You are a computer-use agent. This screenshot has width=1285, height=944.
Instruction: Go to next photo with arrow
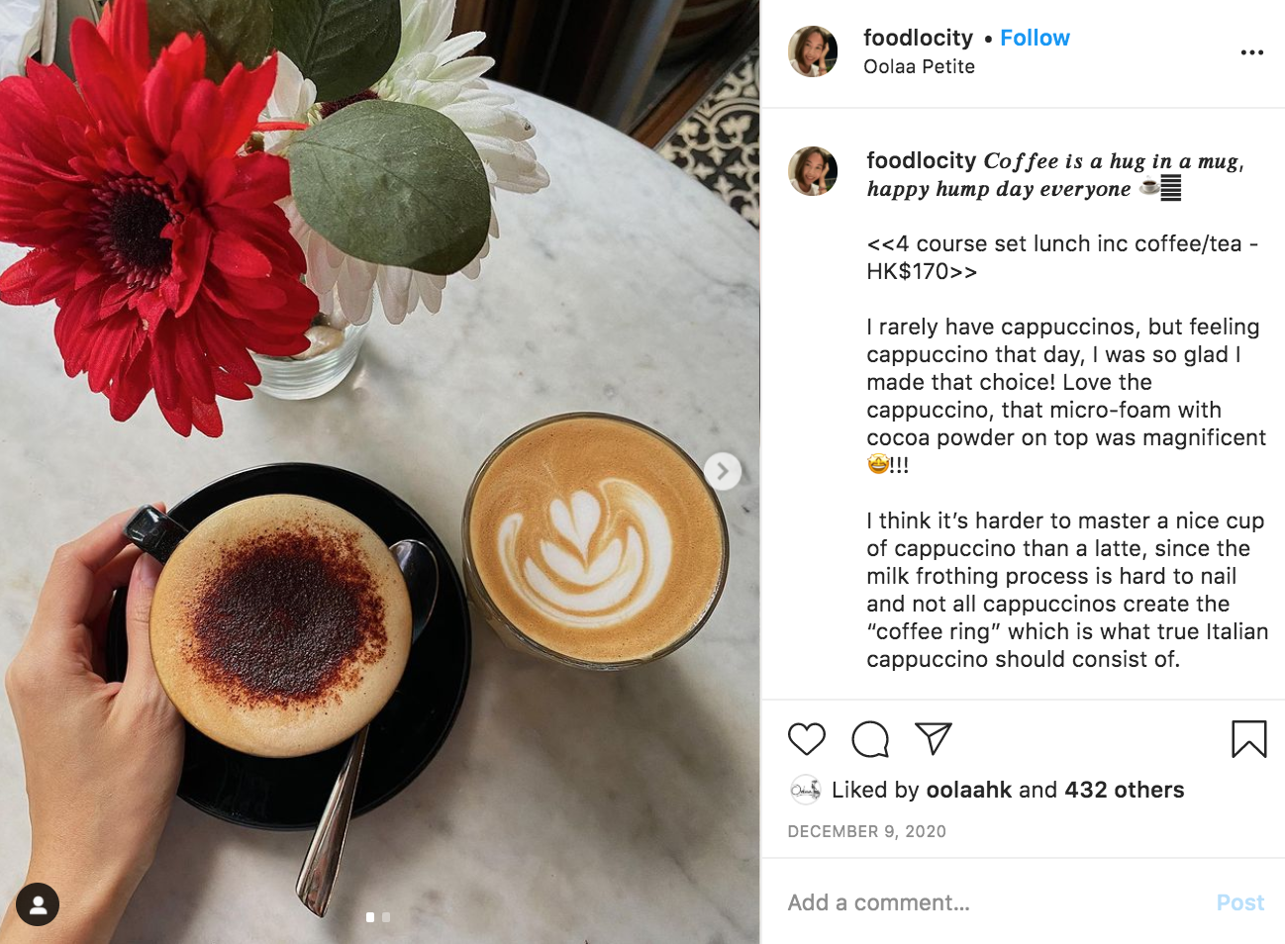[723, 471]
